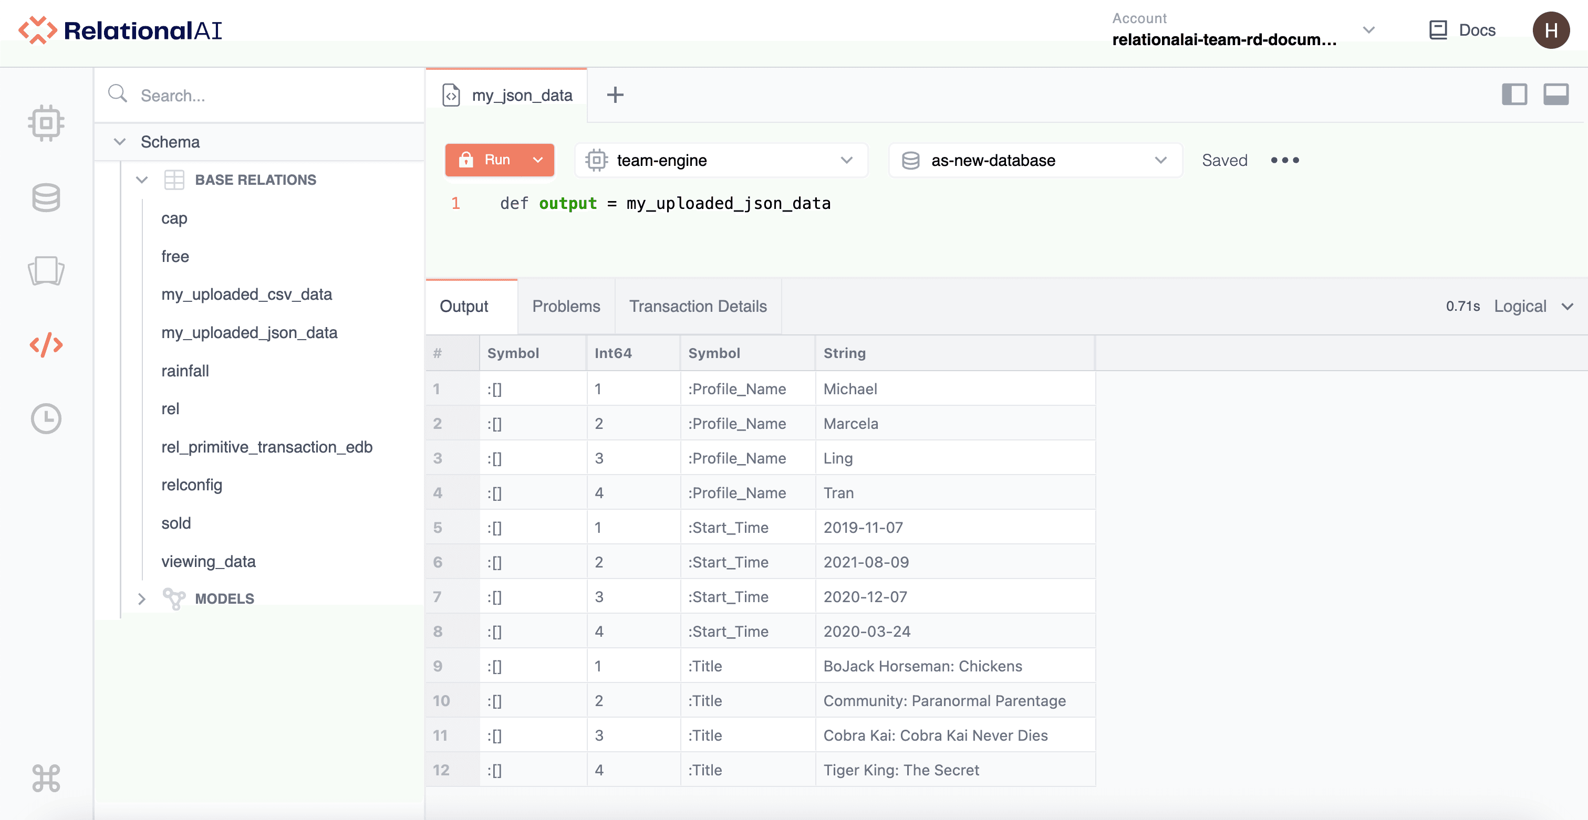
Task: Open the Transactions history clock icon
Action: click(46, 419)
